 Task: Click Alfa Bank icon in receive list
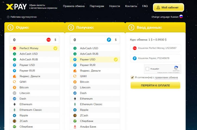[75, 127]
